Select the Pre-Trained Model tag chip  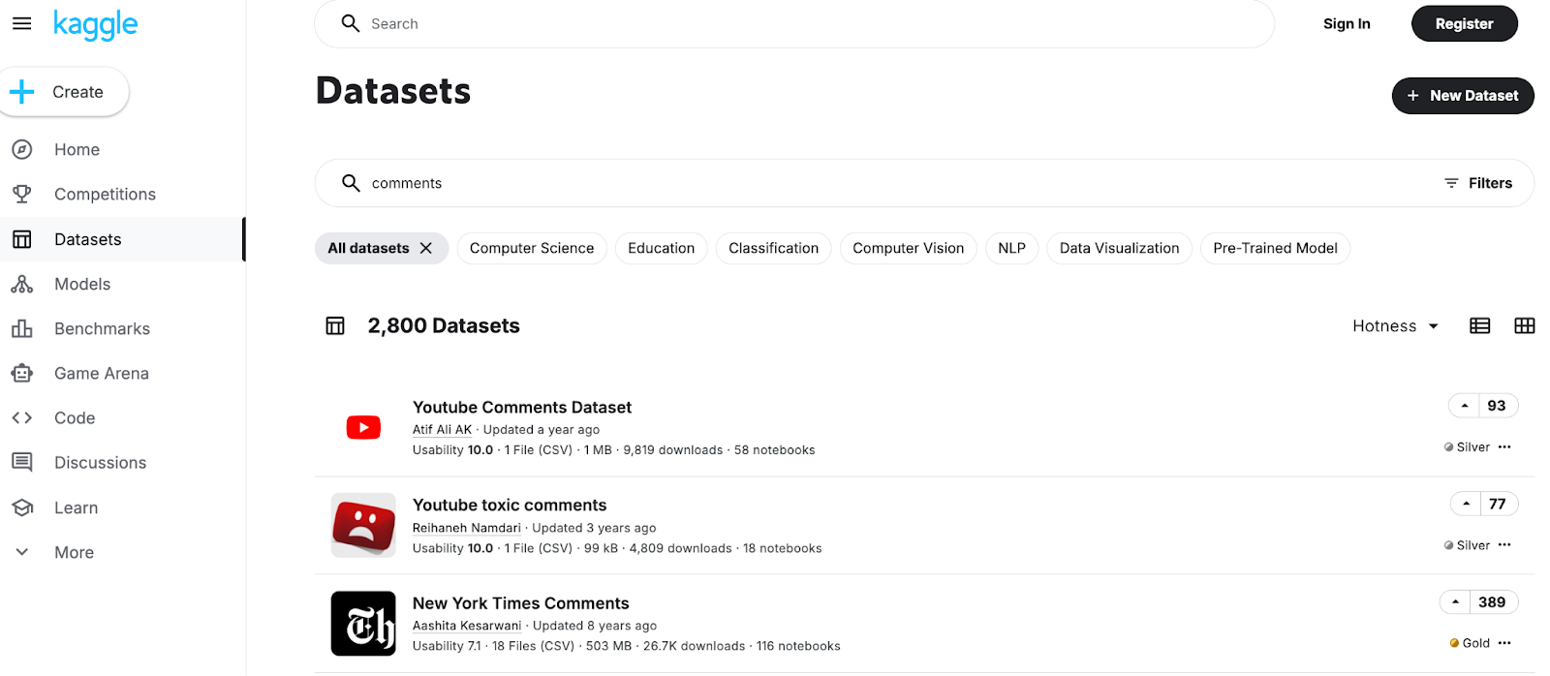pyautogui.click(x=1276, y=249)
